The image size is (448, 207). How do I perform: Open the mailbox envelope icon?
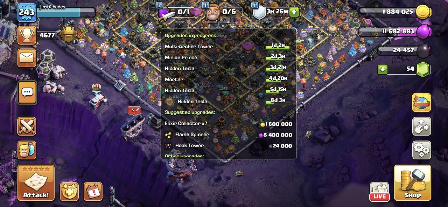27,57
